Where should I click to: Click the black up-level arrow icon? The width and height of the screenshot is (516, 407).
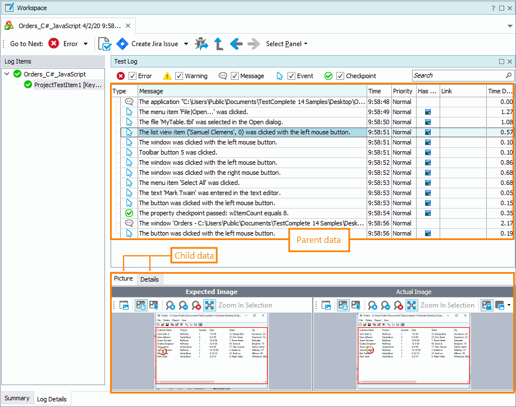219,44
